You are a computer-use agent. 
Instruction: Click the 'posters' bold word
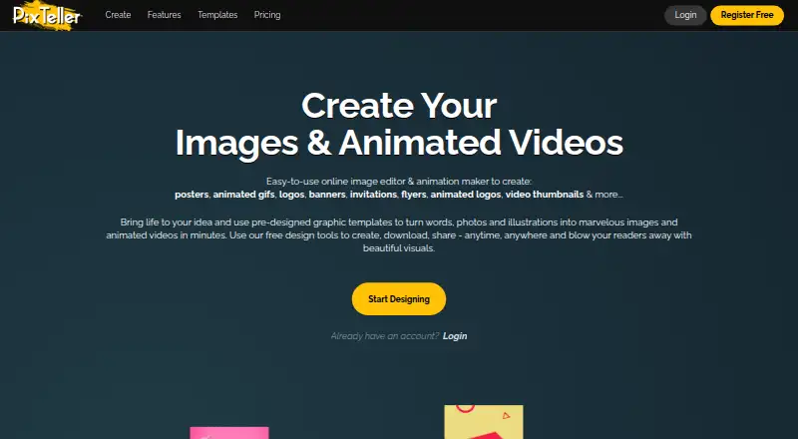coord(192,195)
